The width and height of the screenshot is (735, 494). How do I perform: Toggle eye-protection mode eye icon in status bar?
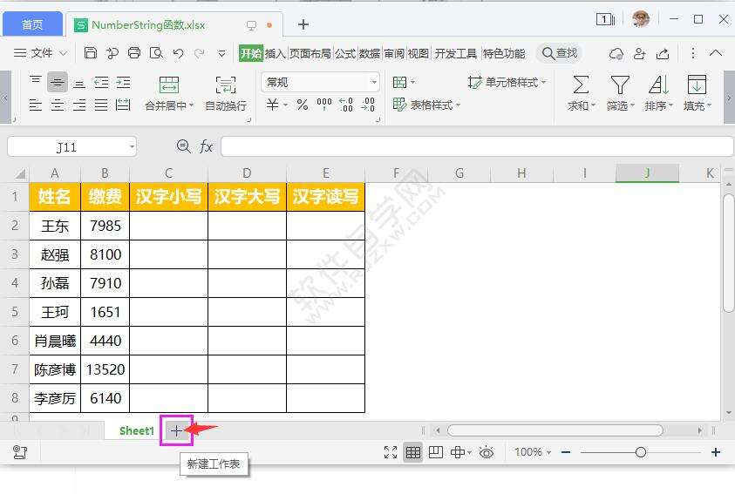pyautogui.click(x=487, y=452)
